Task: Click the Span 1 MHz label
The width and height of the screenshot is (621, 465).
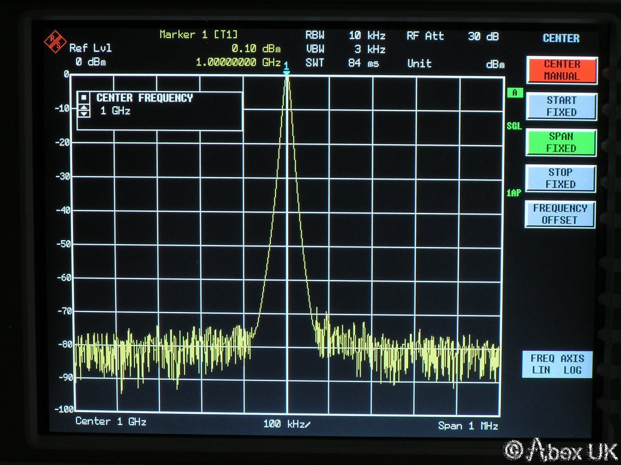Action: point(468,426)
